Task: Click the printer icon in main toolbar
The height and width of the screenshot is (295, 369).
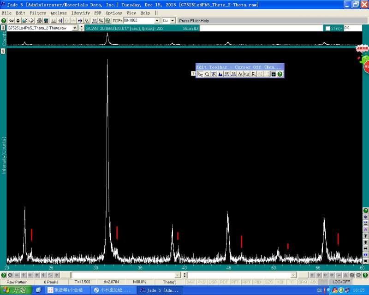Action: coord(39,21)
